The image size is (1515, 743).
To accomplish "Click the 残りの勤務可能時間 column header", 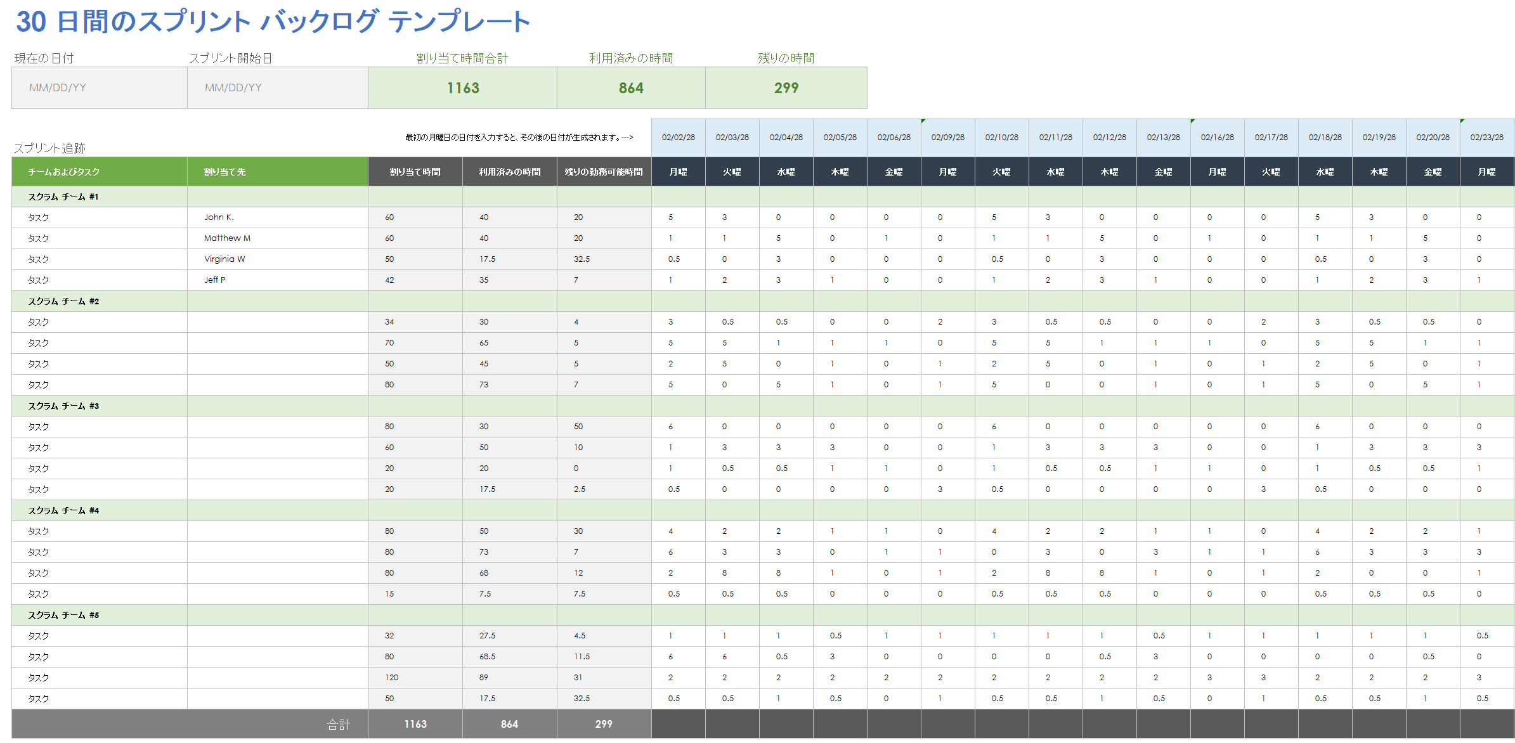I will click(604, 172).
